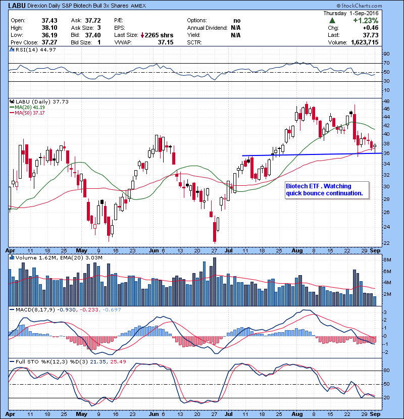Click the High value 38.10
The width and height of the screenshot is (404, 419).
pos(49,28)
